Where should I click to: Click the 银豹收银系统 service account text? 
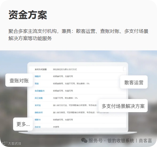pos(121,140)
